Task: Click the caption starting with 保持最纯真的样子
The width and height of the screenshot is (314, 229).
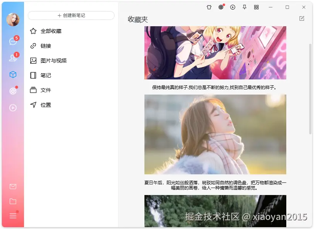Action: pyautogui.click(x=214, y=88)
